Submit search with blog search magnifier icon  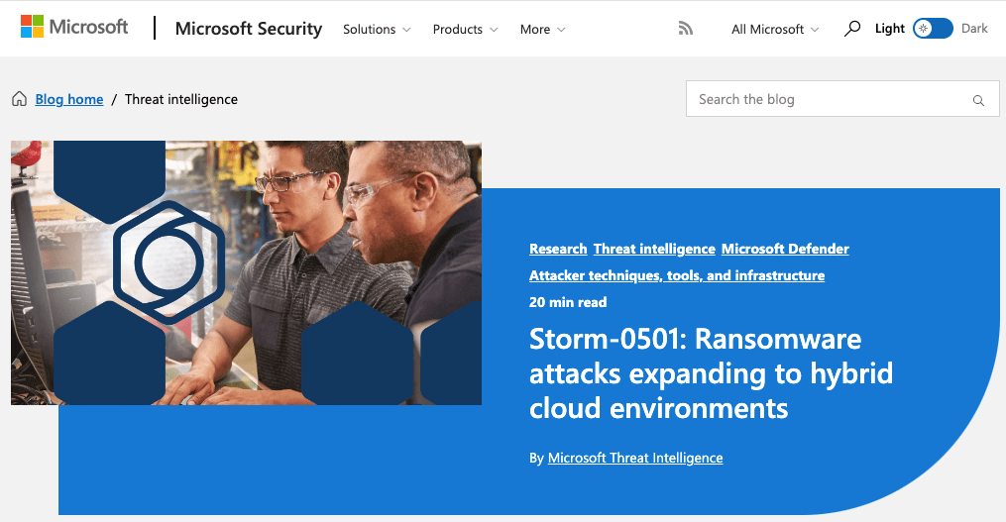point(978,100)
